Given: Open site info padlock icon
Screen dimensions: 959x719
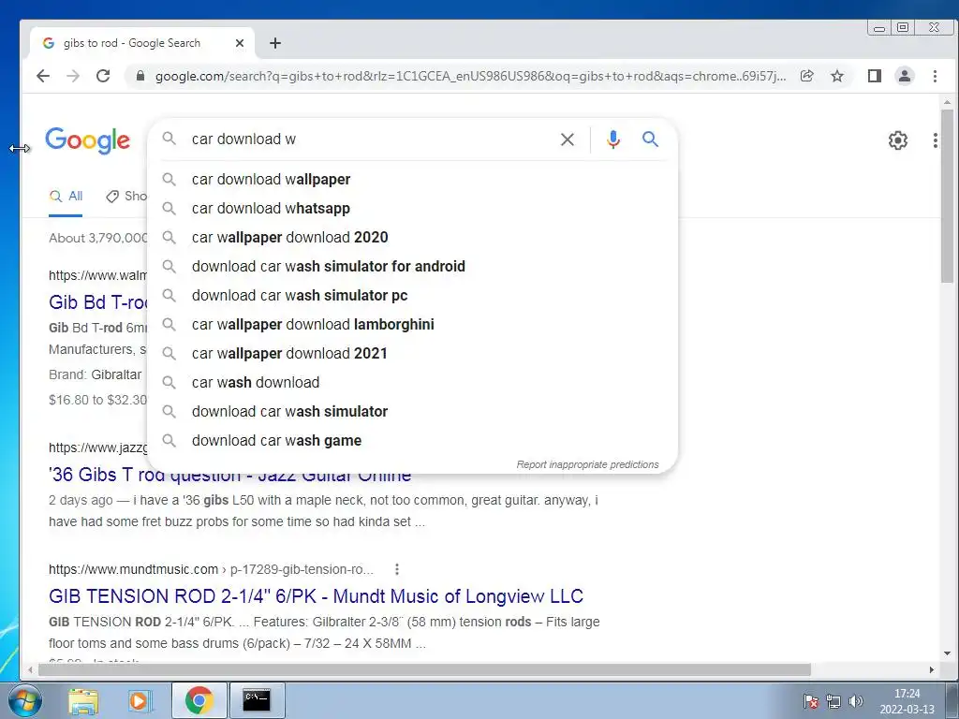Looking at the screenshot, I should pyautogui.click(x=140, y=76).
